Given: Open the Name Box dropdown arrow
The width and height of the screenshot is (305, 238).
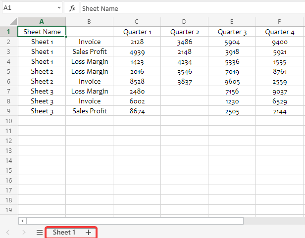Looking at the screenshot, I should pos(59,8).
